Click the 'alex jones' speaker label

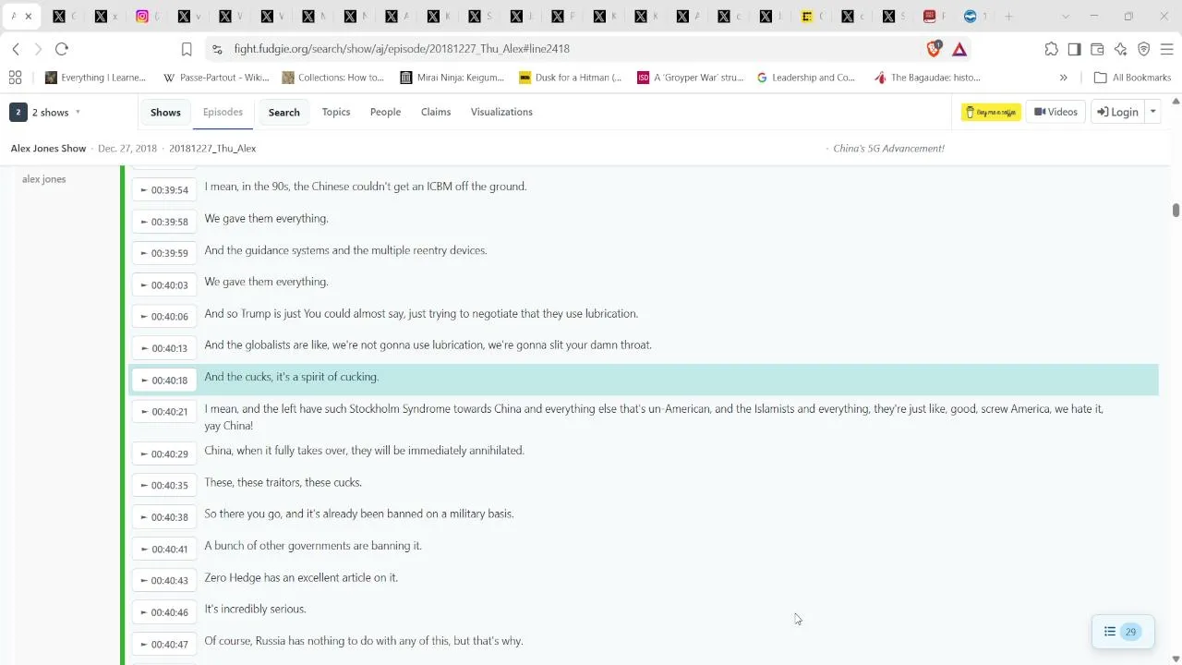pyautogui.click(x=43, y=179)
